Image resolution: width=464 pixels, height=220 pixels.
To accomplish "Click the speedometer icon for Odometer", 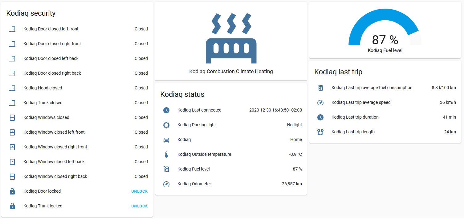I will point(166,184).
